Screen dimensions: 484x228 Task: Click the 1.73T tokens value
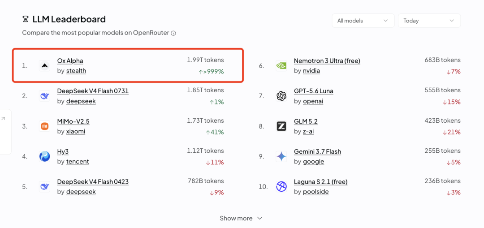tap(205, 120)
